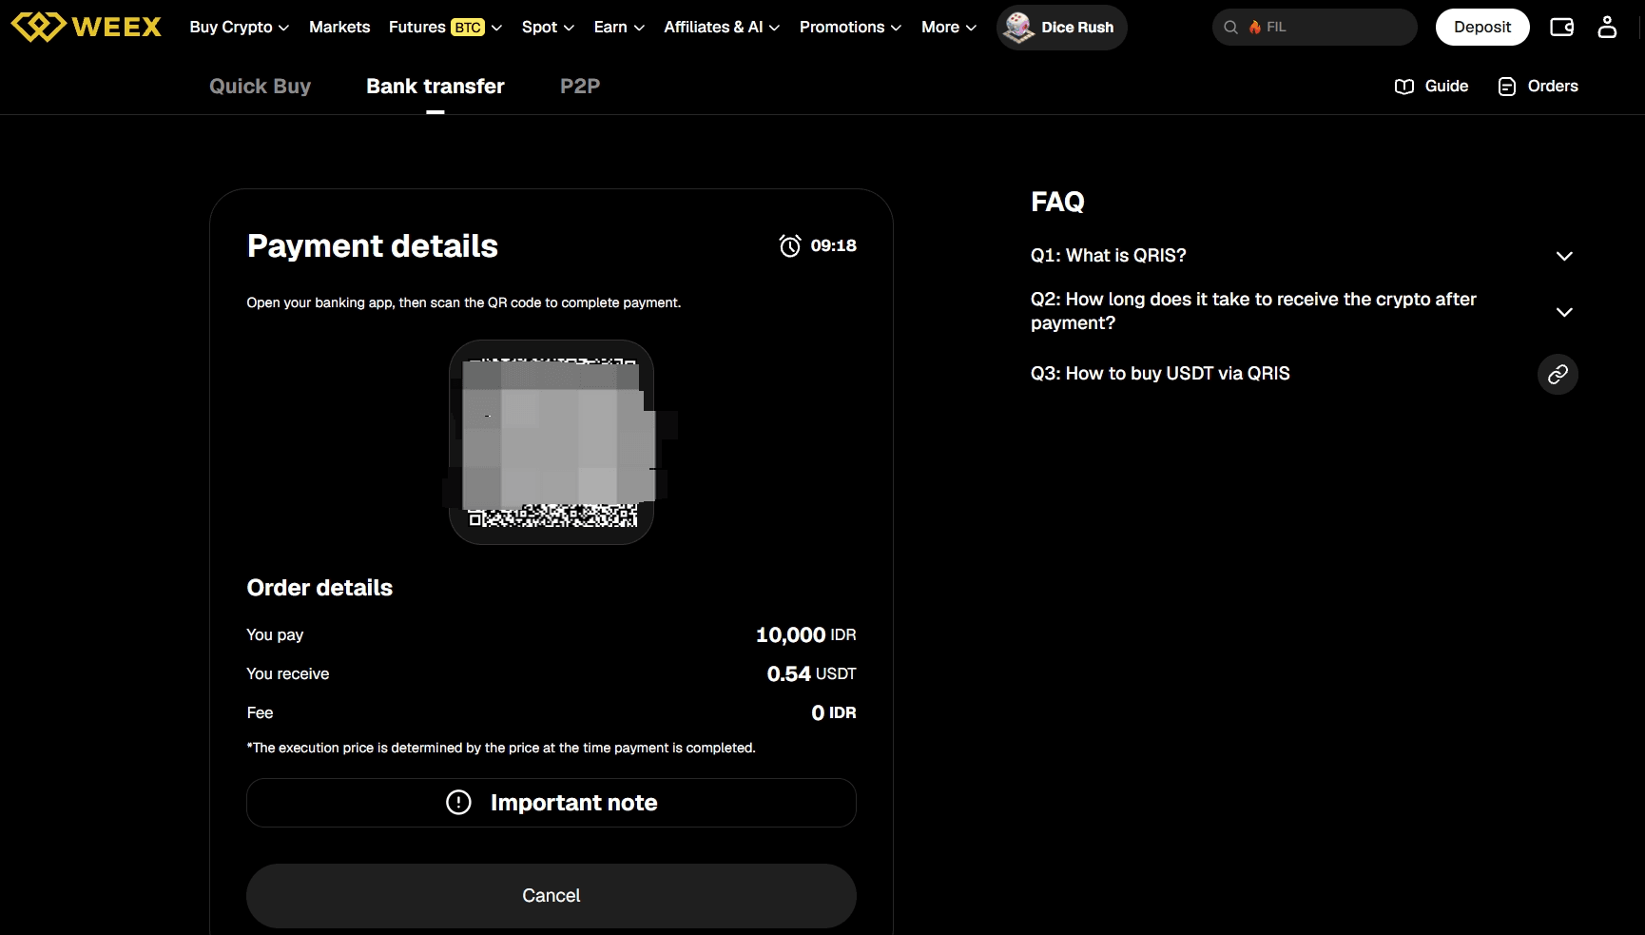The image size is (1645, 935).
Task: Click the FAQ heading
Action: [x=1057, y=202]
